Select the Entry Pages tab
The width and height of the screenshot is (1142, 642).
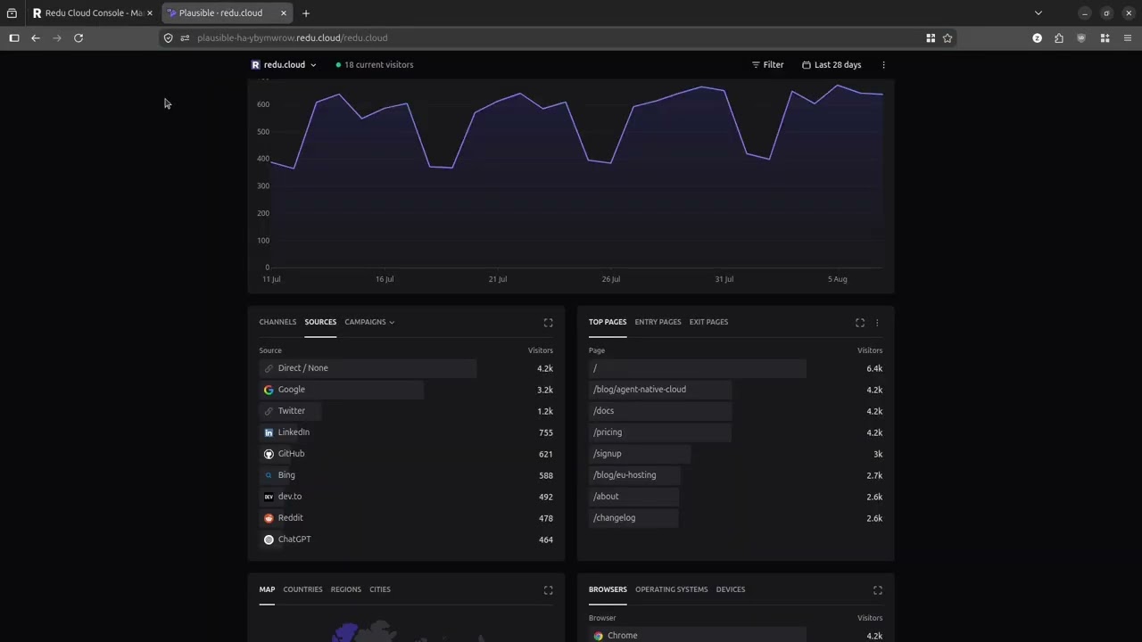658,322
